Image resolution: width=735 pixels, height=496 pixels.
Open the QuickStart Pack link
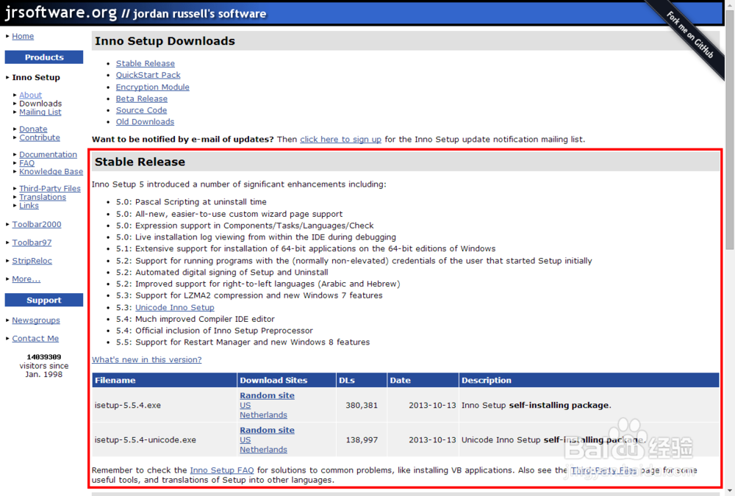(148, 75)
